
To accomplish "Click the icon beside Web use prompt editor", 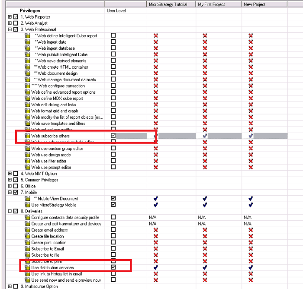I will (27, 167).
